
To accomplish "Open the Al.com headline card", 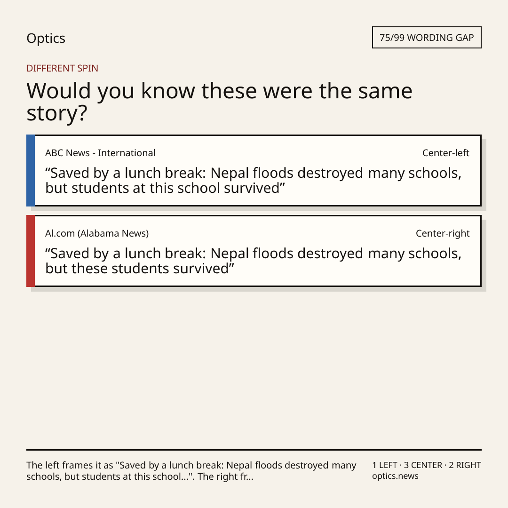I will point(254,251).
